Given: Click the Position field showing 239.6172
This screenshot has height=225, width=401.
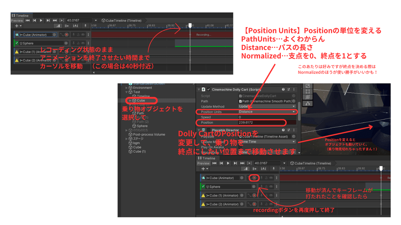Looking at the screenshot, I should pyautogui.click(x=267, y=122).
